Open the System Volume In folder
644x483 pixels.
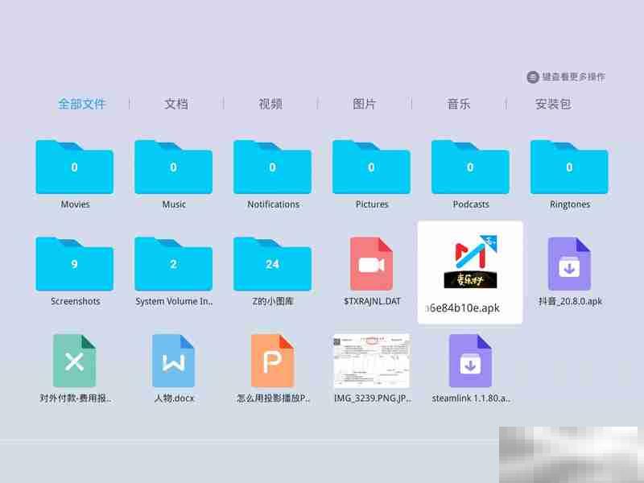[x=174, y=264]
